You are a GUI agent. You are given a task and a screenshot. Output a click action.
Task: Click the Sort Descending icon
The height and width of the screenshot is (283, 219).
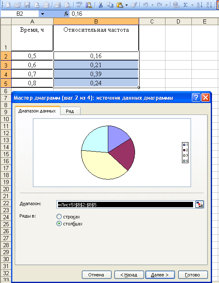(209, 5)
